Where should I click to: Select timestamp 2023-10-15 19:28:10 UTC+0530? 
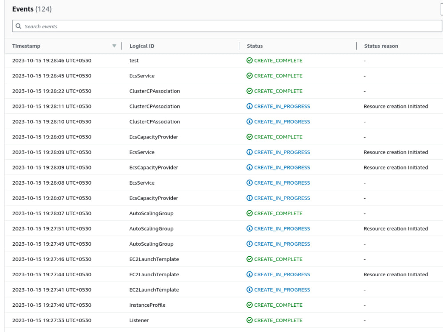pyautogui.click(x=52, y=121)
